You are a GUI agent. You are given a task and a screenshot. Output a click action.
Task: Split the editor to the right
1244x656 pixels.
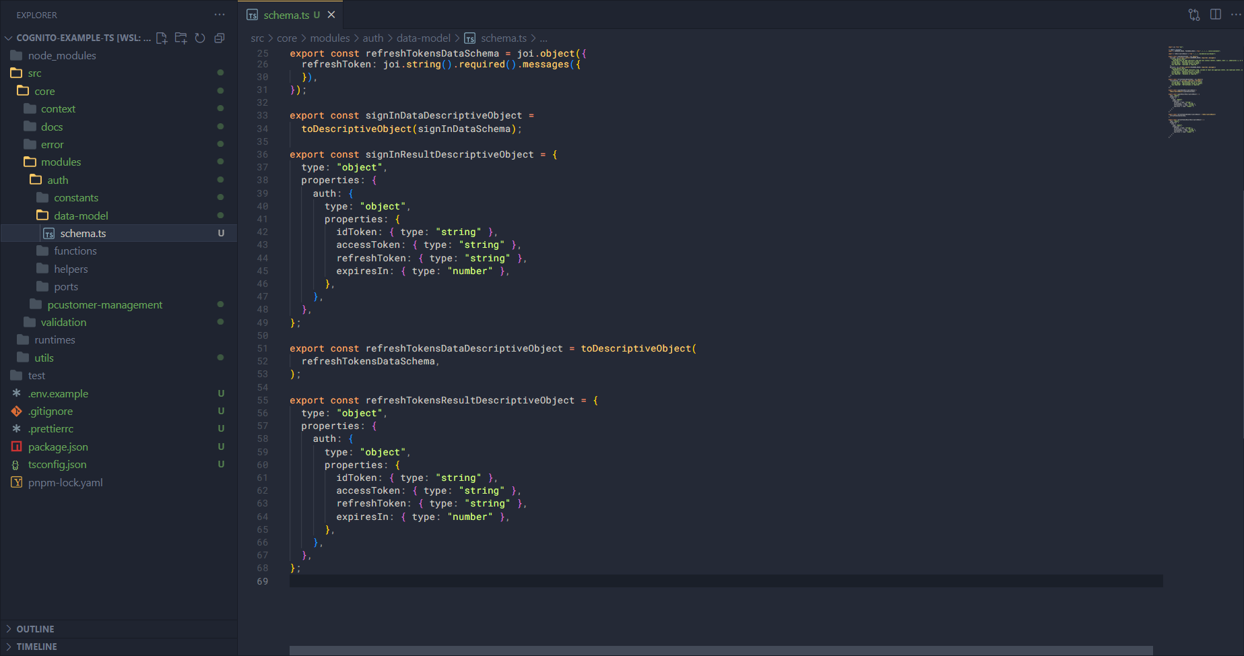(1216, 15)
